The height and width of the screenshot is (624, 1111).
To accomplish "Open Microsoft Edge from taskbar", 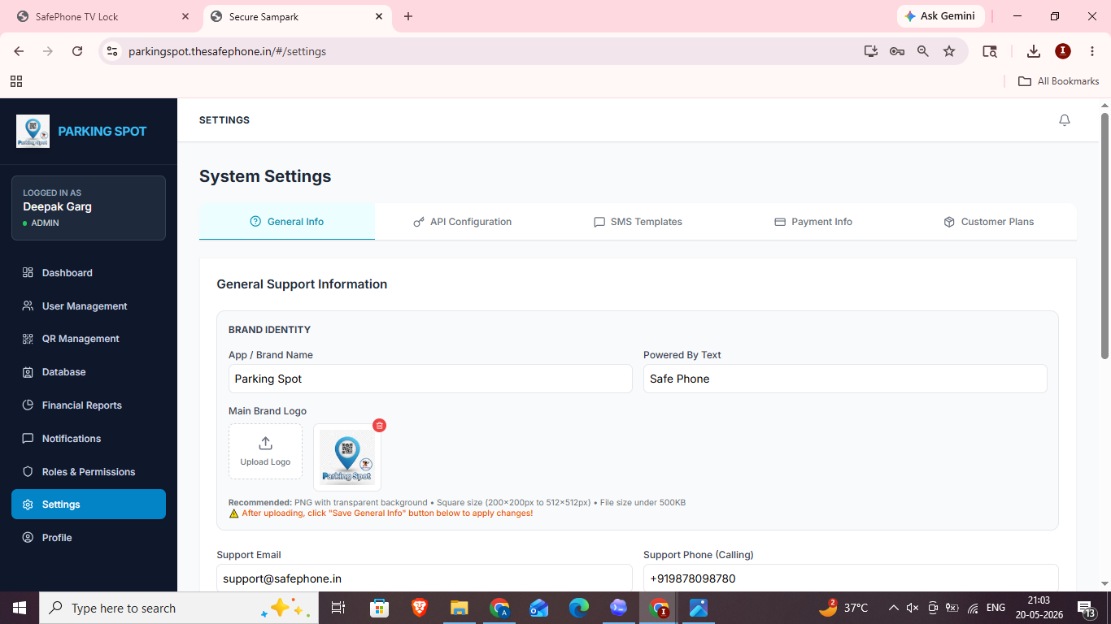I will tap(578, 608).
